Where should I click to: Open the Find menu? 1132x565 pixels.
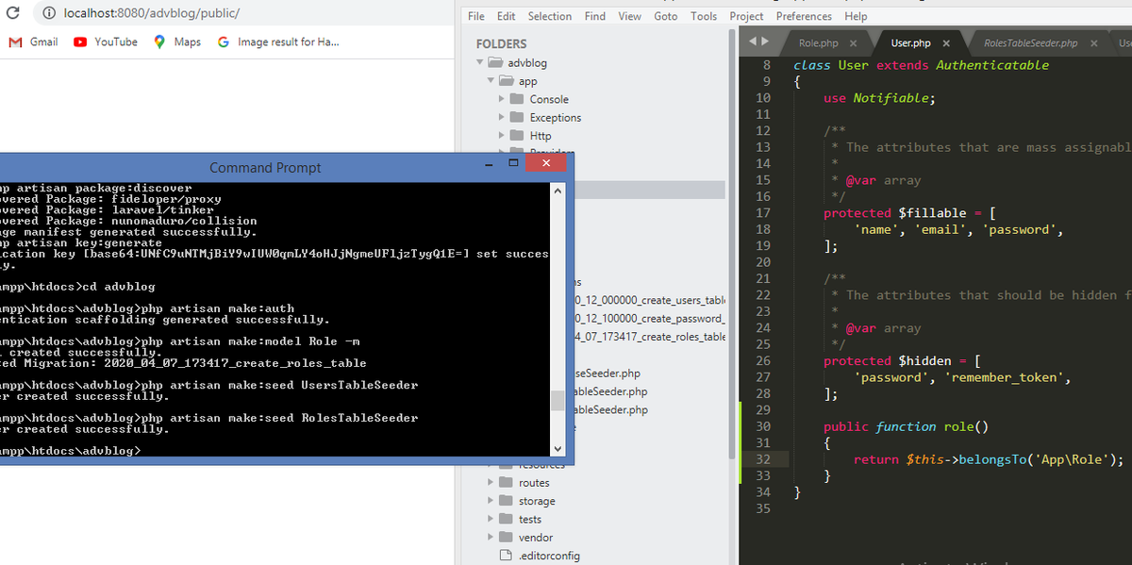point(595,16)
